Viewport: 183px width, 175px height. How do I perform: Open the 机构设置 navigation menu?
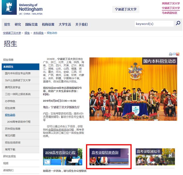pyautogui.click(x=48, y=24)
